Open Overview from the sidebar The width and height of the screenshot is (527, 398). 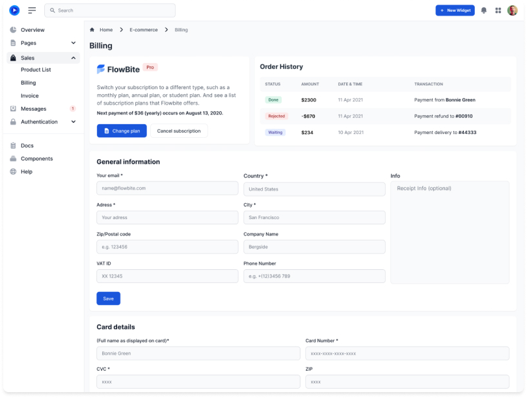tap(33, 30)
